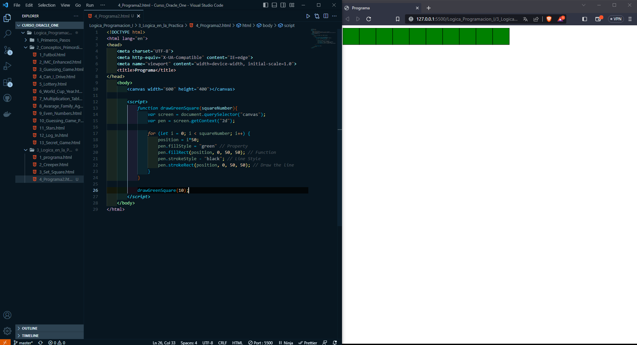637x345 pixels.
Task: Reload the page in the browser
Action: tap(369, 19)
